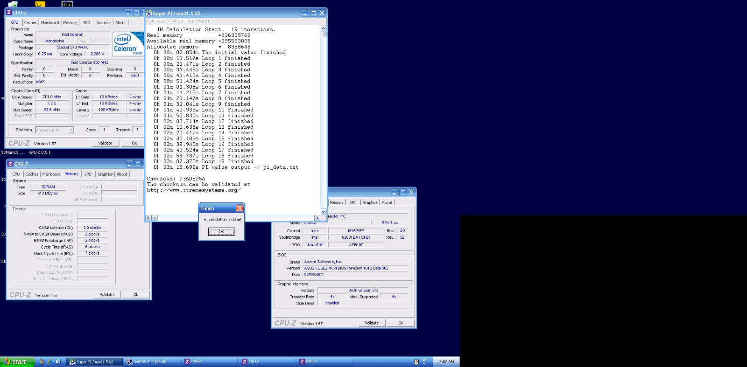
Task: Switch to Graphics tab in processor CPU-Z window
Action: (x=104, y=22)
